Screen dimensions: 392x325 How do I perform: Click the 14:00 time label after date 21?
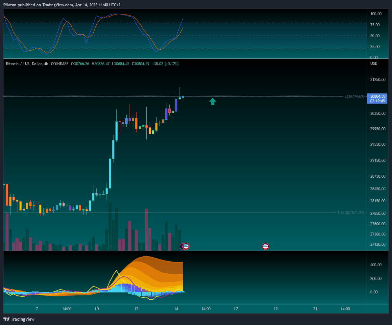(345, 309)
